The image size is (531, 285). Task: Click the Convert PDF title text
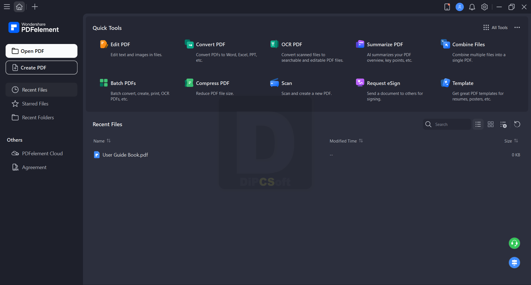point(210,44)
